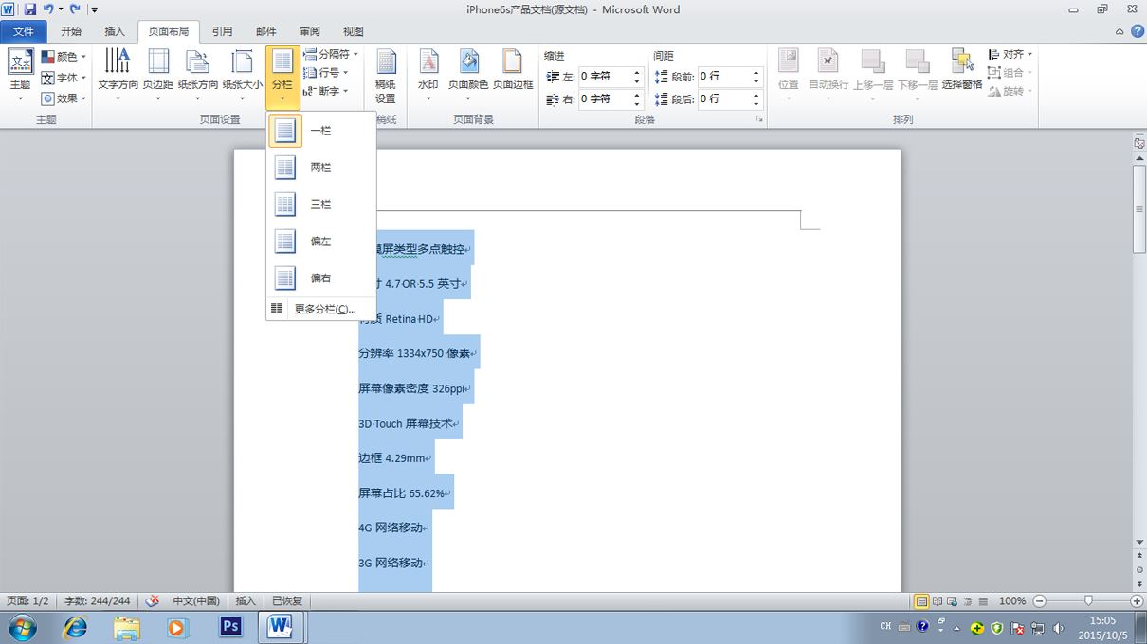Open the 效果 theme effects dropdown
This screenshot has width=1147, height=644.
pyautogui.click(x=64, y=98)
